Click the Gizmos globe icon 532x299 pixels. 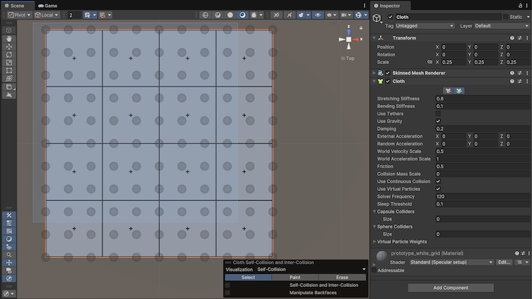[x=358, y=15]
